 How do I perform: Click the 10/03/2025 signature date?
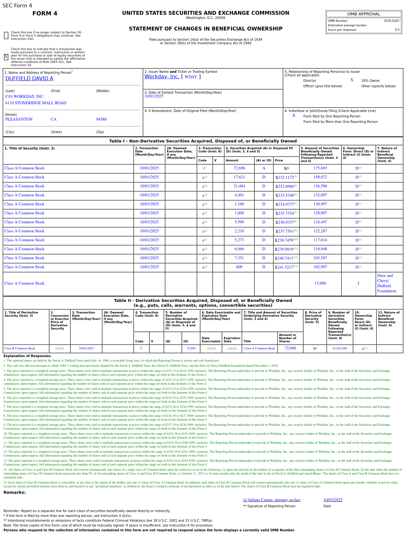pos(333,500)
